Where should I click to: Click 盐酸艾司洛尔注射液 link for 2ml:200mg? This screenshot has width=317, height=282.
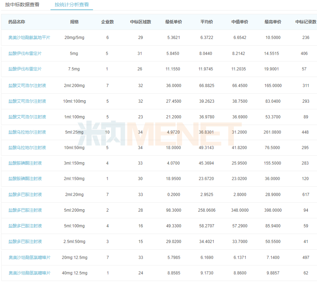click(27, 86)
